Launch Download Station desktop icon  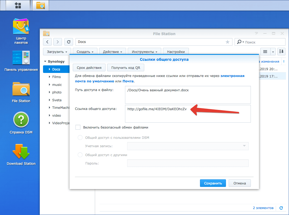tap(21, 152)
